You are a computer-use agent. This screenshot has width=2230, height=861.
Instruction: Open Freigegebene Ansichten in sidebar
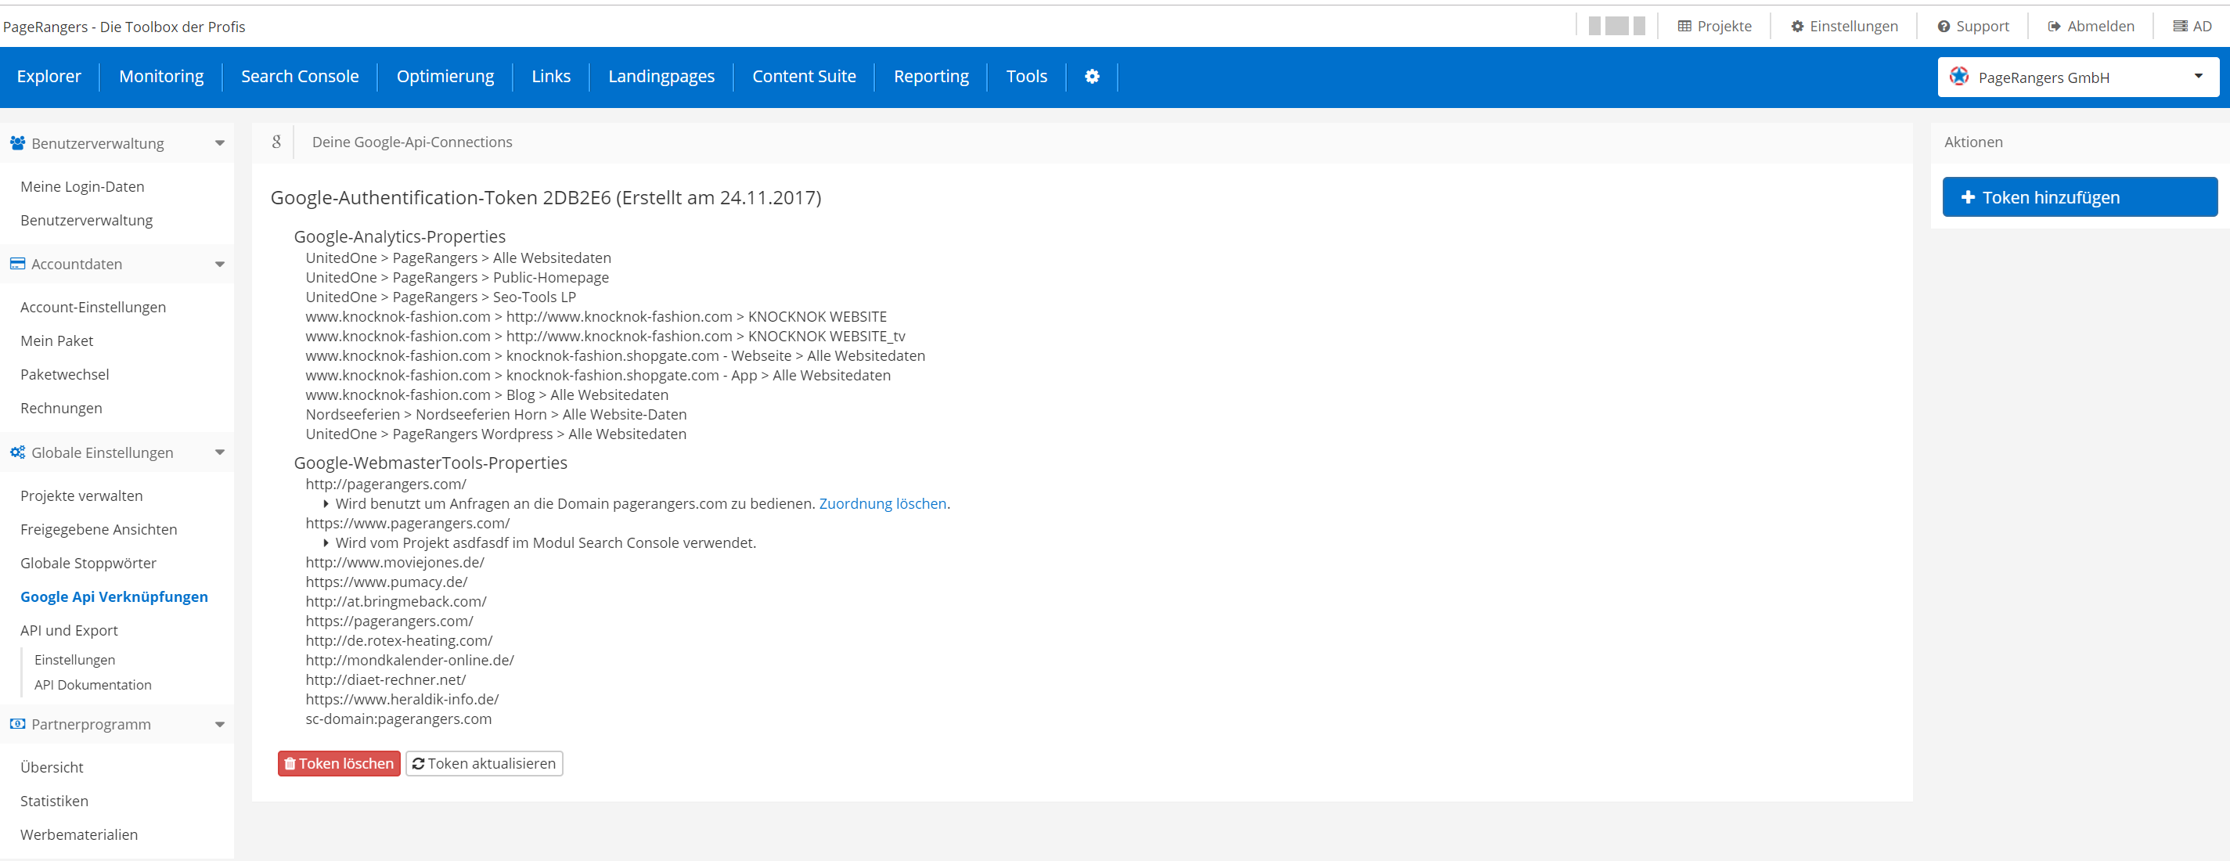[x=99, y=530]
